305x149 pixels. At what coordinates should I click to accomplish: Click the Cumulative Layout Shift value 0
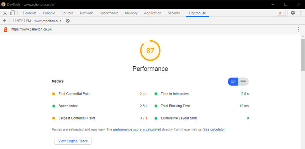click(248, 118)
